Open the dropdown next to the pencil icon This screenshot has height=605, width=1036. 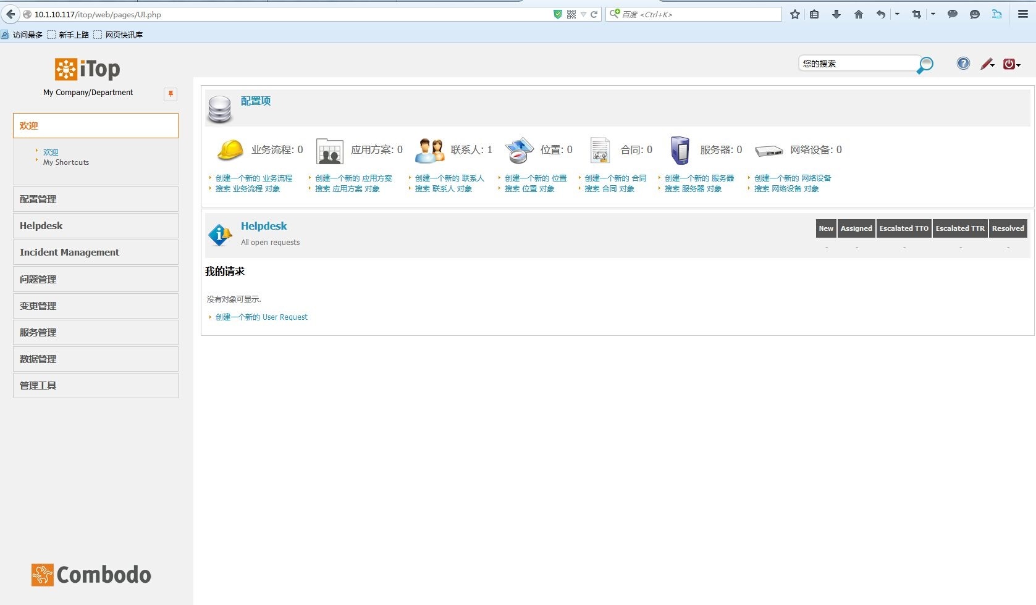tap(993, 66)
